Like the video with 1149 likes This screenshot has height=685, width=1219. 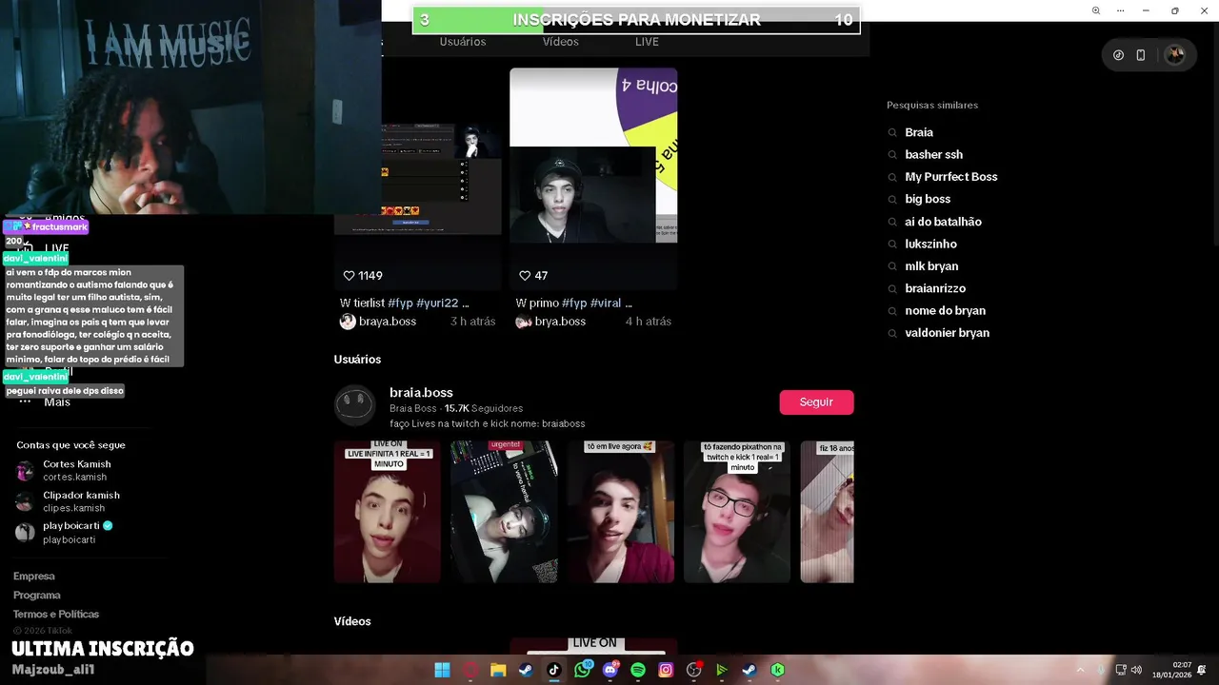click(x=349, y=276)
